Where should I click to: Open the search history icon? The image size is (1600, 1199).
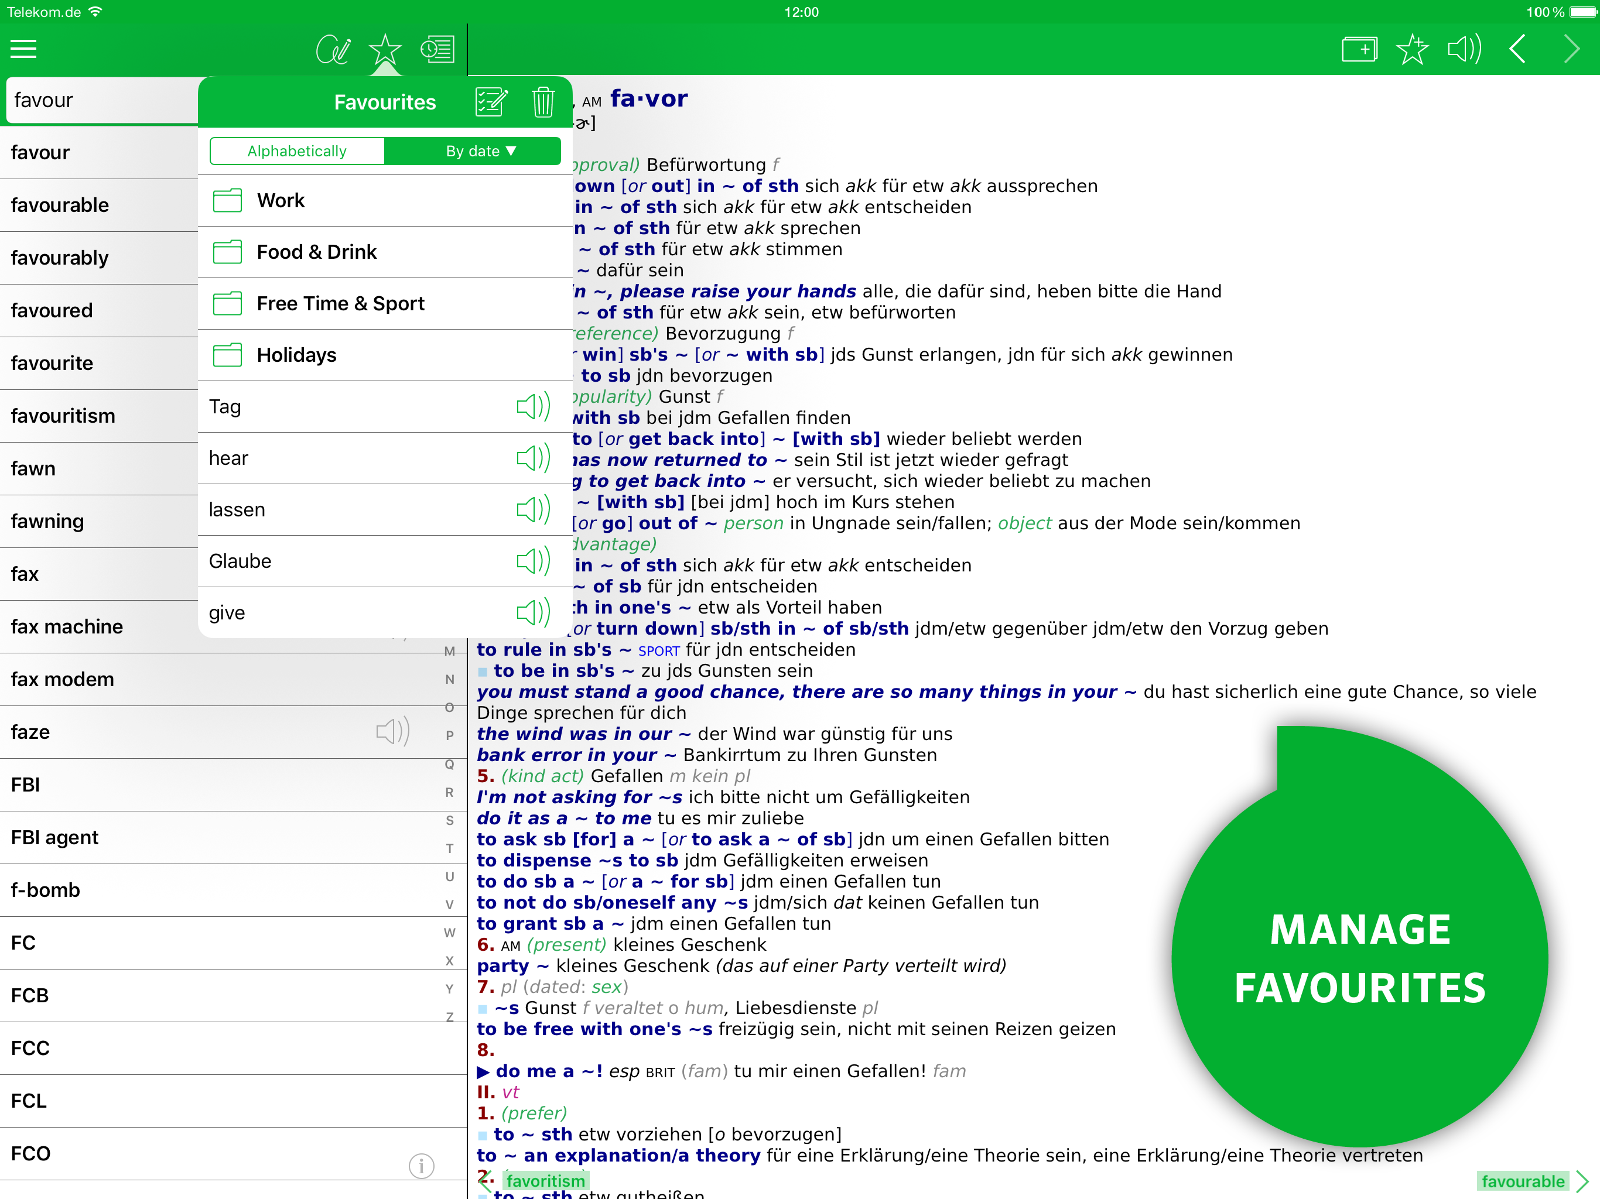437,49
